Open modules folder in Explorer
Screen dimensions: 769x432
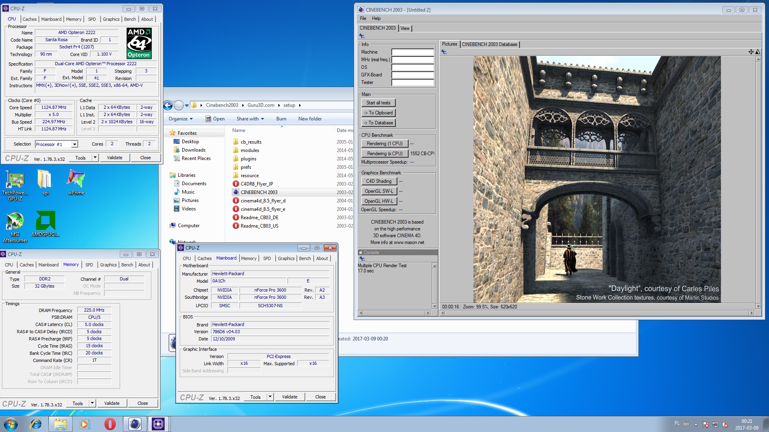[246, 150]
